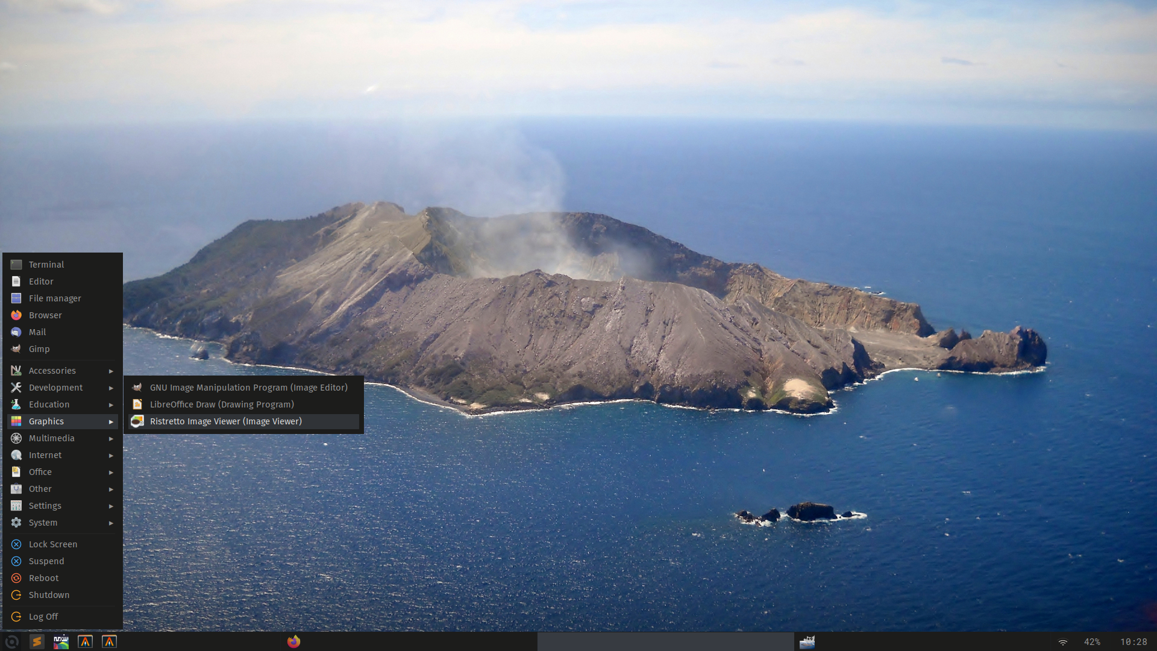Image resolution: width=1157 pixels, height=651 pixels.
Task: Select the highlighted Graphics category
Action: (63, 421)
